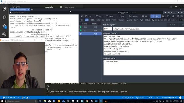This screenshot has width=184, height=103.
Task: Open the Console devtools tab
Action: pos(99,16)
